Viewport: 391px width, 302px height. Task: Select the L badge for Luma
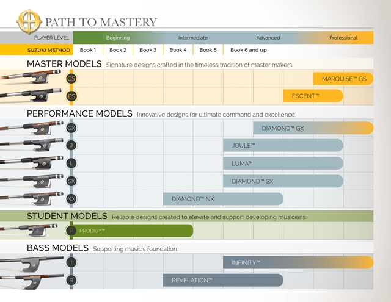(x=71, y=163)
